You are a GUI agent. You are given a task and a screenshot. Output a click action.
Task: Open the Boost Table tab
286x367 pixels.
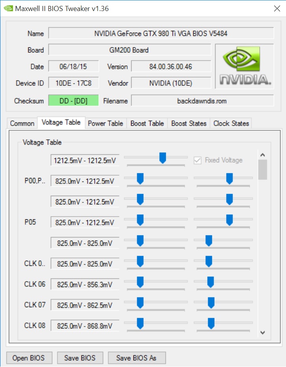point(147,123)
